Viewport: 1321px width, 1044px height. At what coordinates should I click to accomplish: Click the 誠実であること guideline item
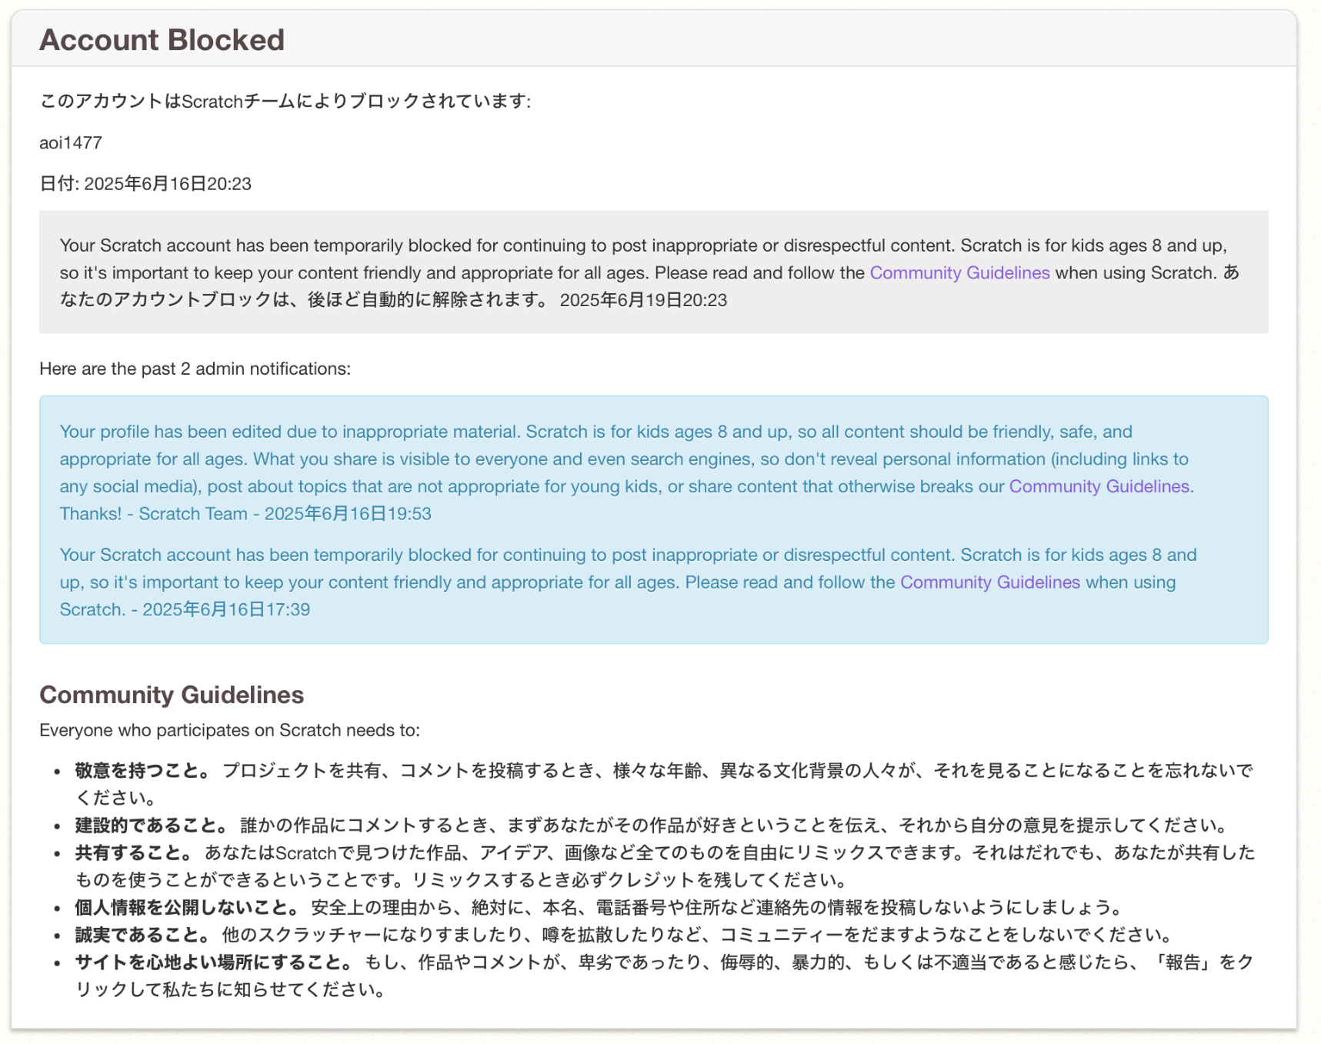(x=624, y=935)
